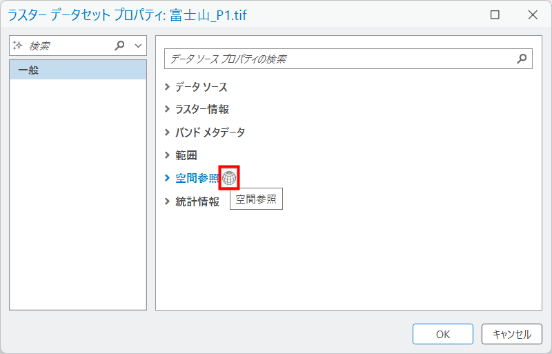This screenshot has width=552, height=354.
Task: Confirm with the OK button
Action: (442, 334)
